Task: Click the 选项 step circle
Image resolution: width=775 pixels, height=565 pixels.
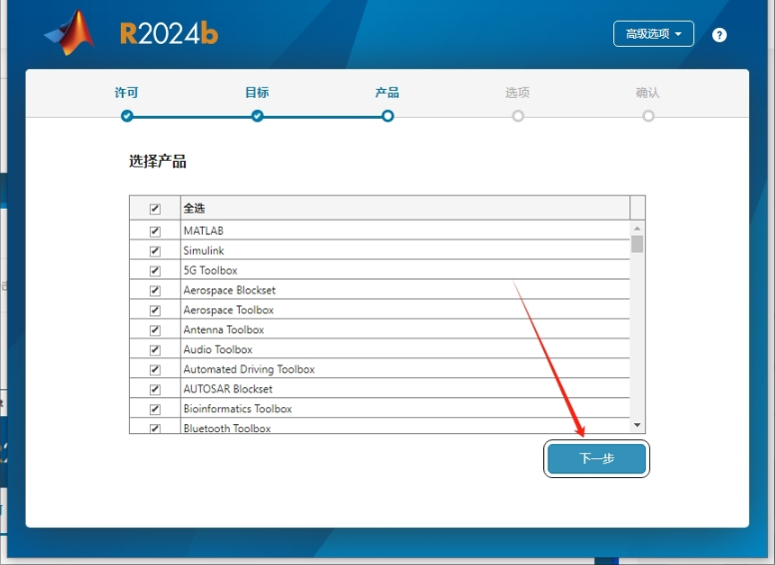Action: coord(517,116)
